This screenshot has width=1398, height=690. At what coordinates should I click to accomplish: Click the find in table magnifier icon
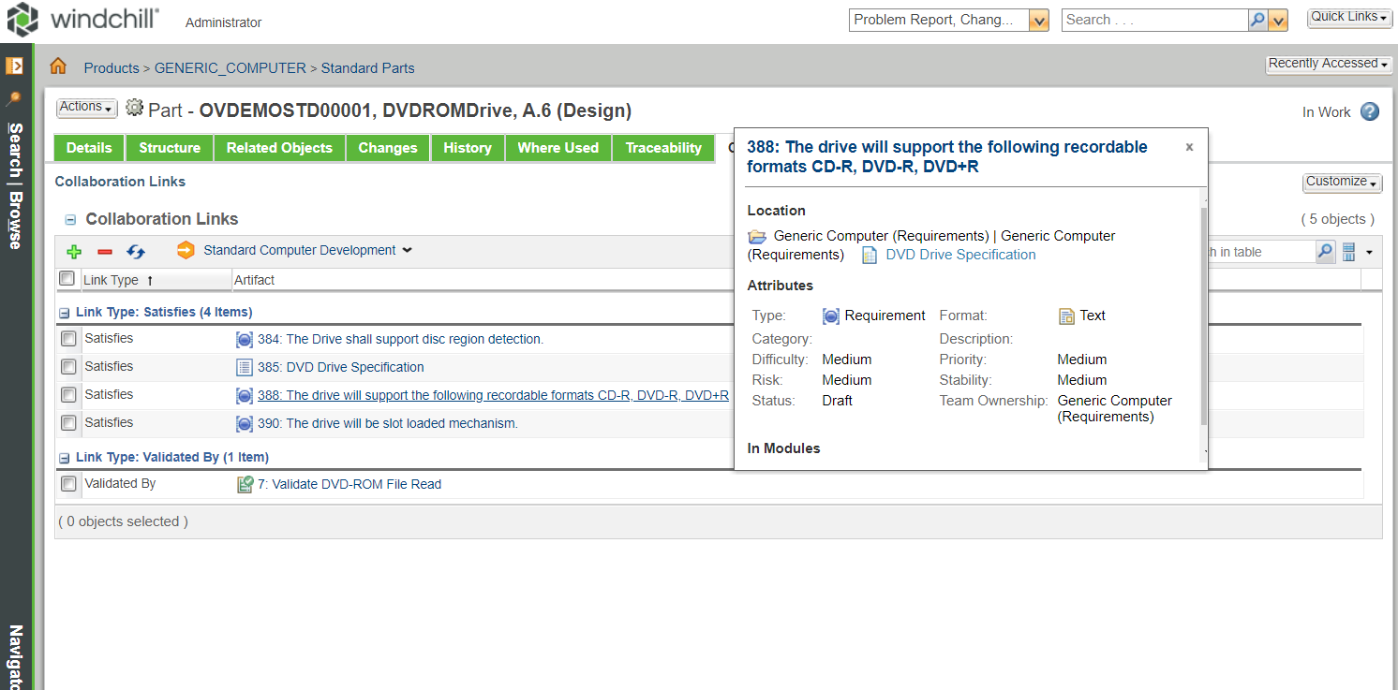1325,252
